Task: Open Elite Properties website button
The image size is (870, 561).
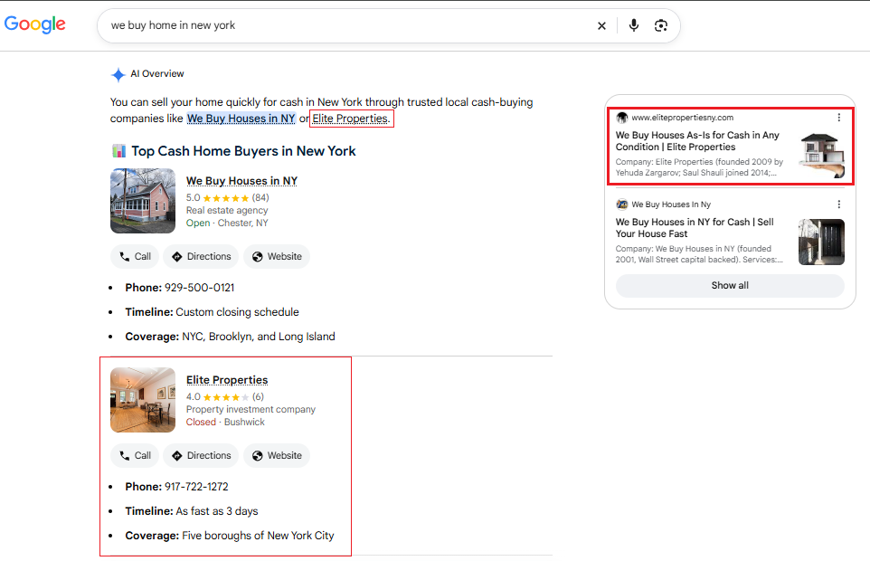Action: tap(277, 455)
